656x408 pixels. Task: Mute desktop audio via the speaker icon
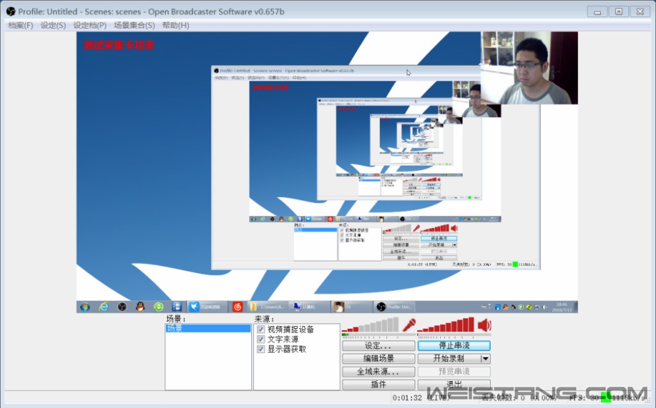coord(484,324)
